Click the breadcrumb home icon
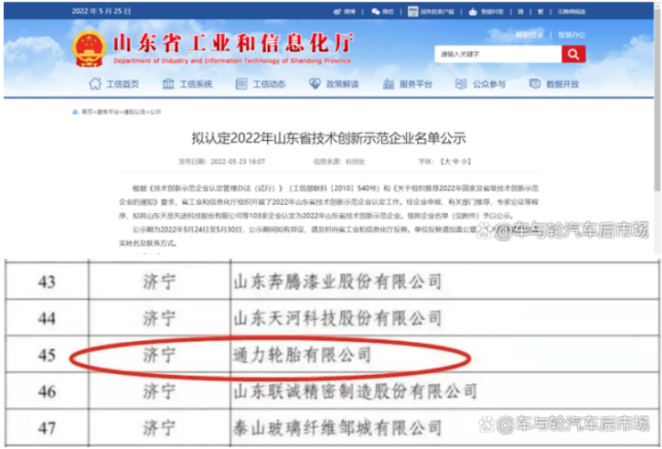662x449 pixels. [75, 112]
